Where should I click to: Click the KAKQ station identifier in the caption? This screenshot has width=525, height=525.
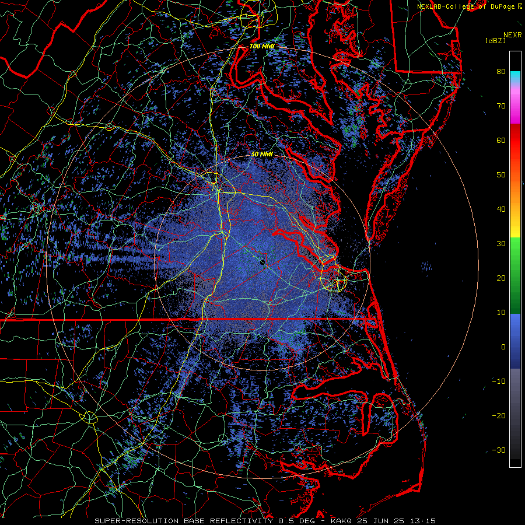[342, 521]
